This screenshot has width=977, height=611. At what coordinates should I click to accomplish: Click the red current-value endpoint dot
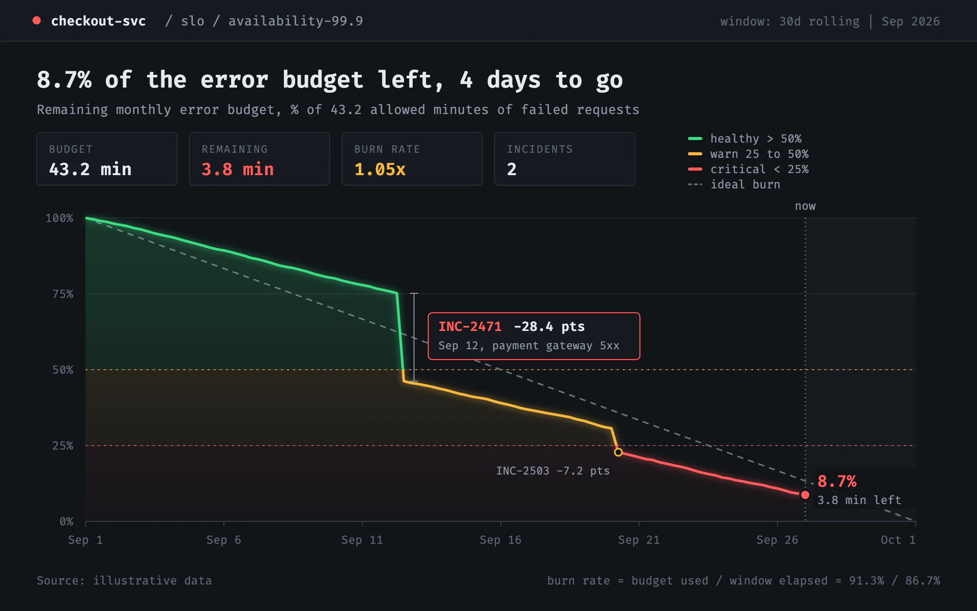point(805,495)
